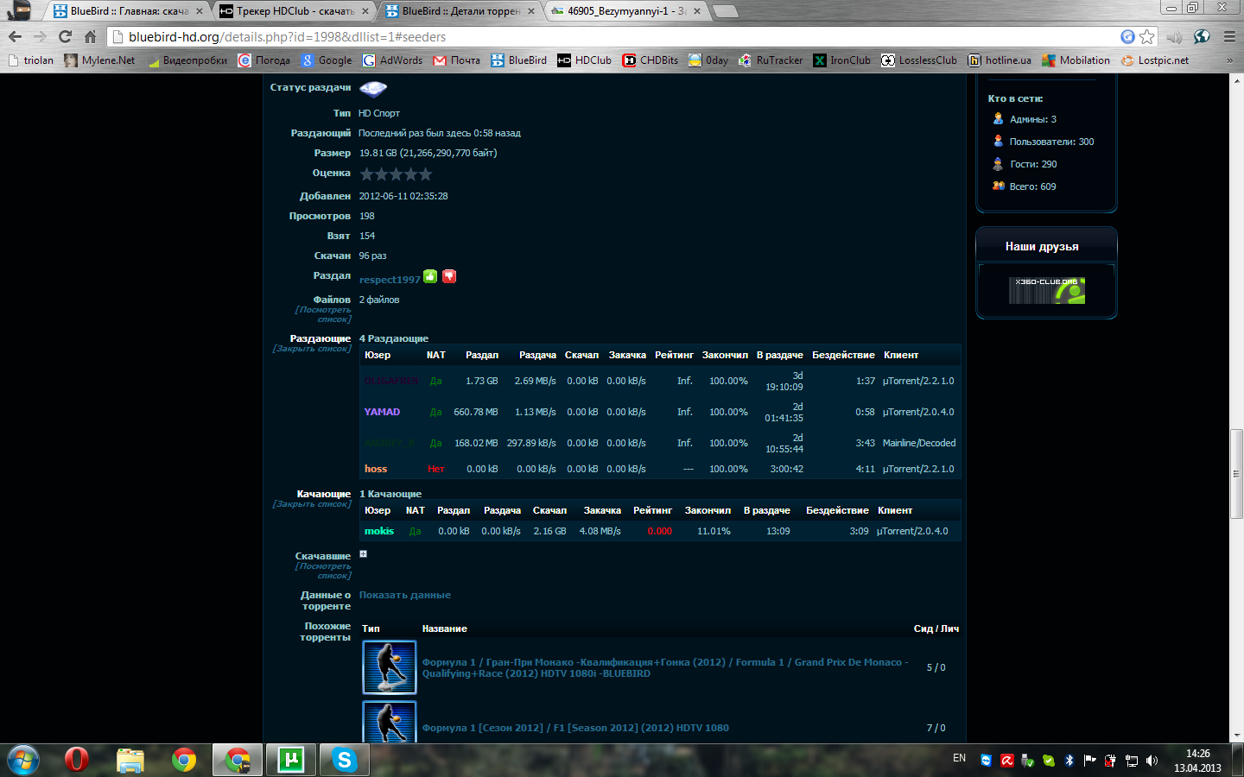
Task: Reload the page with the refresh icon
Action: pos(65,36)
